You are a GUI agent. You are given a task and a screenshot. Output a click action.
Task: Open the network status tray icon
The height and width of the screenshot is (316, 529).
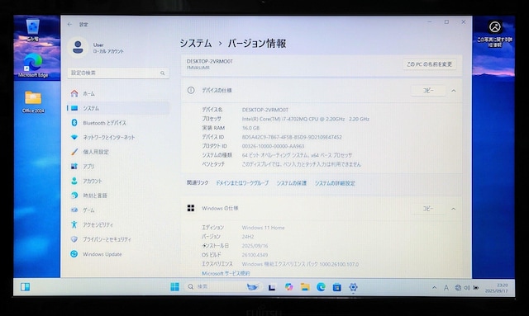pos(458,287)
